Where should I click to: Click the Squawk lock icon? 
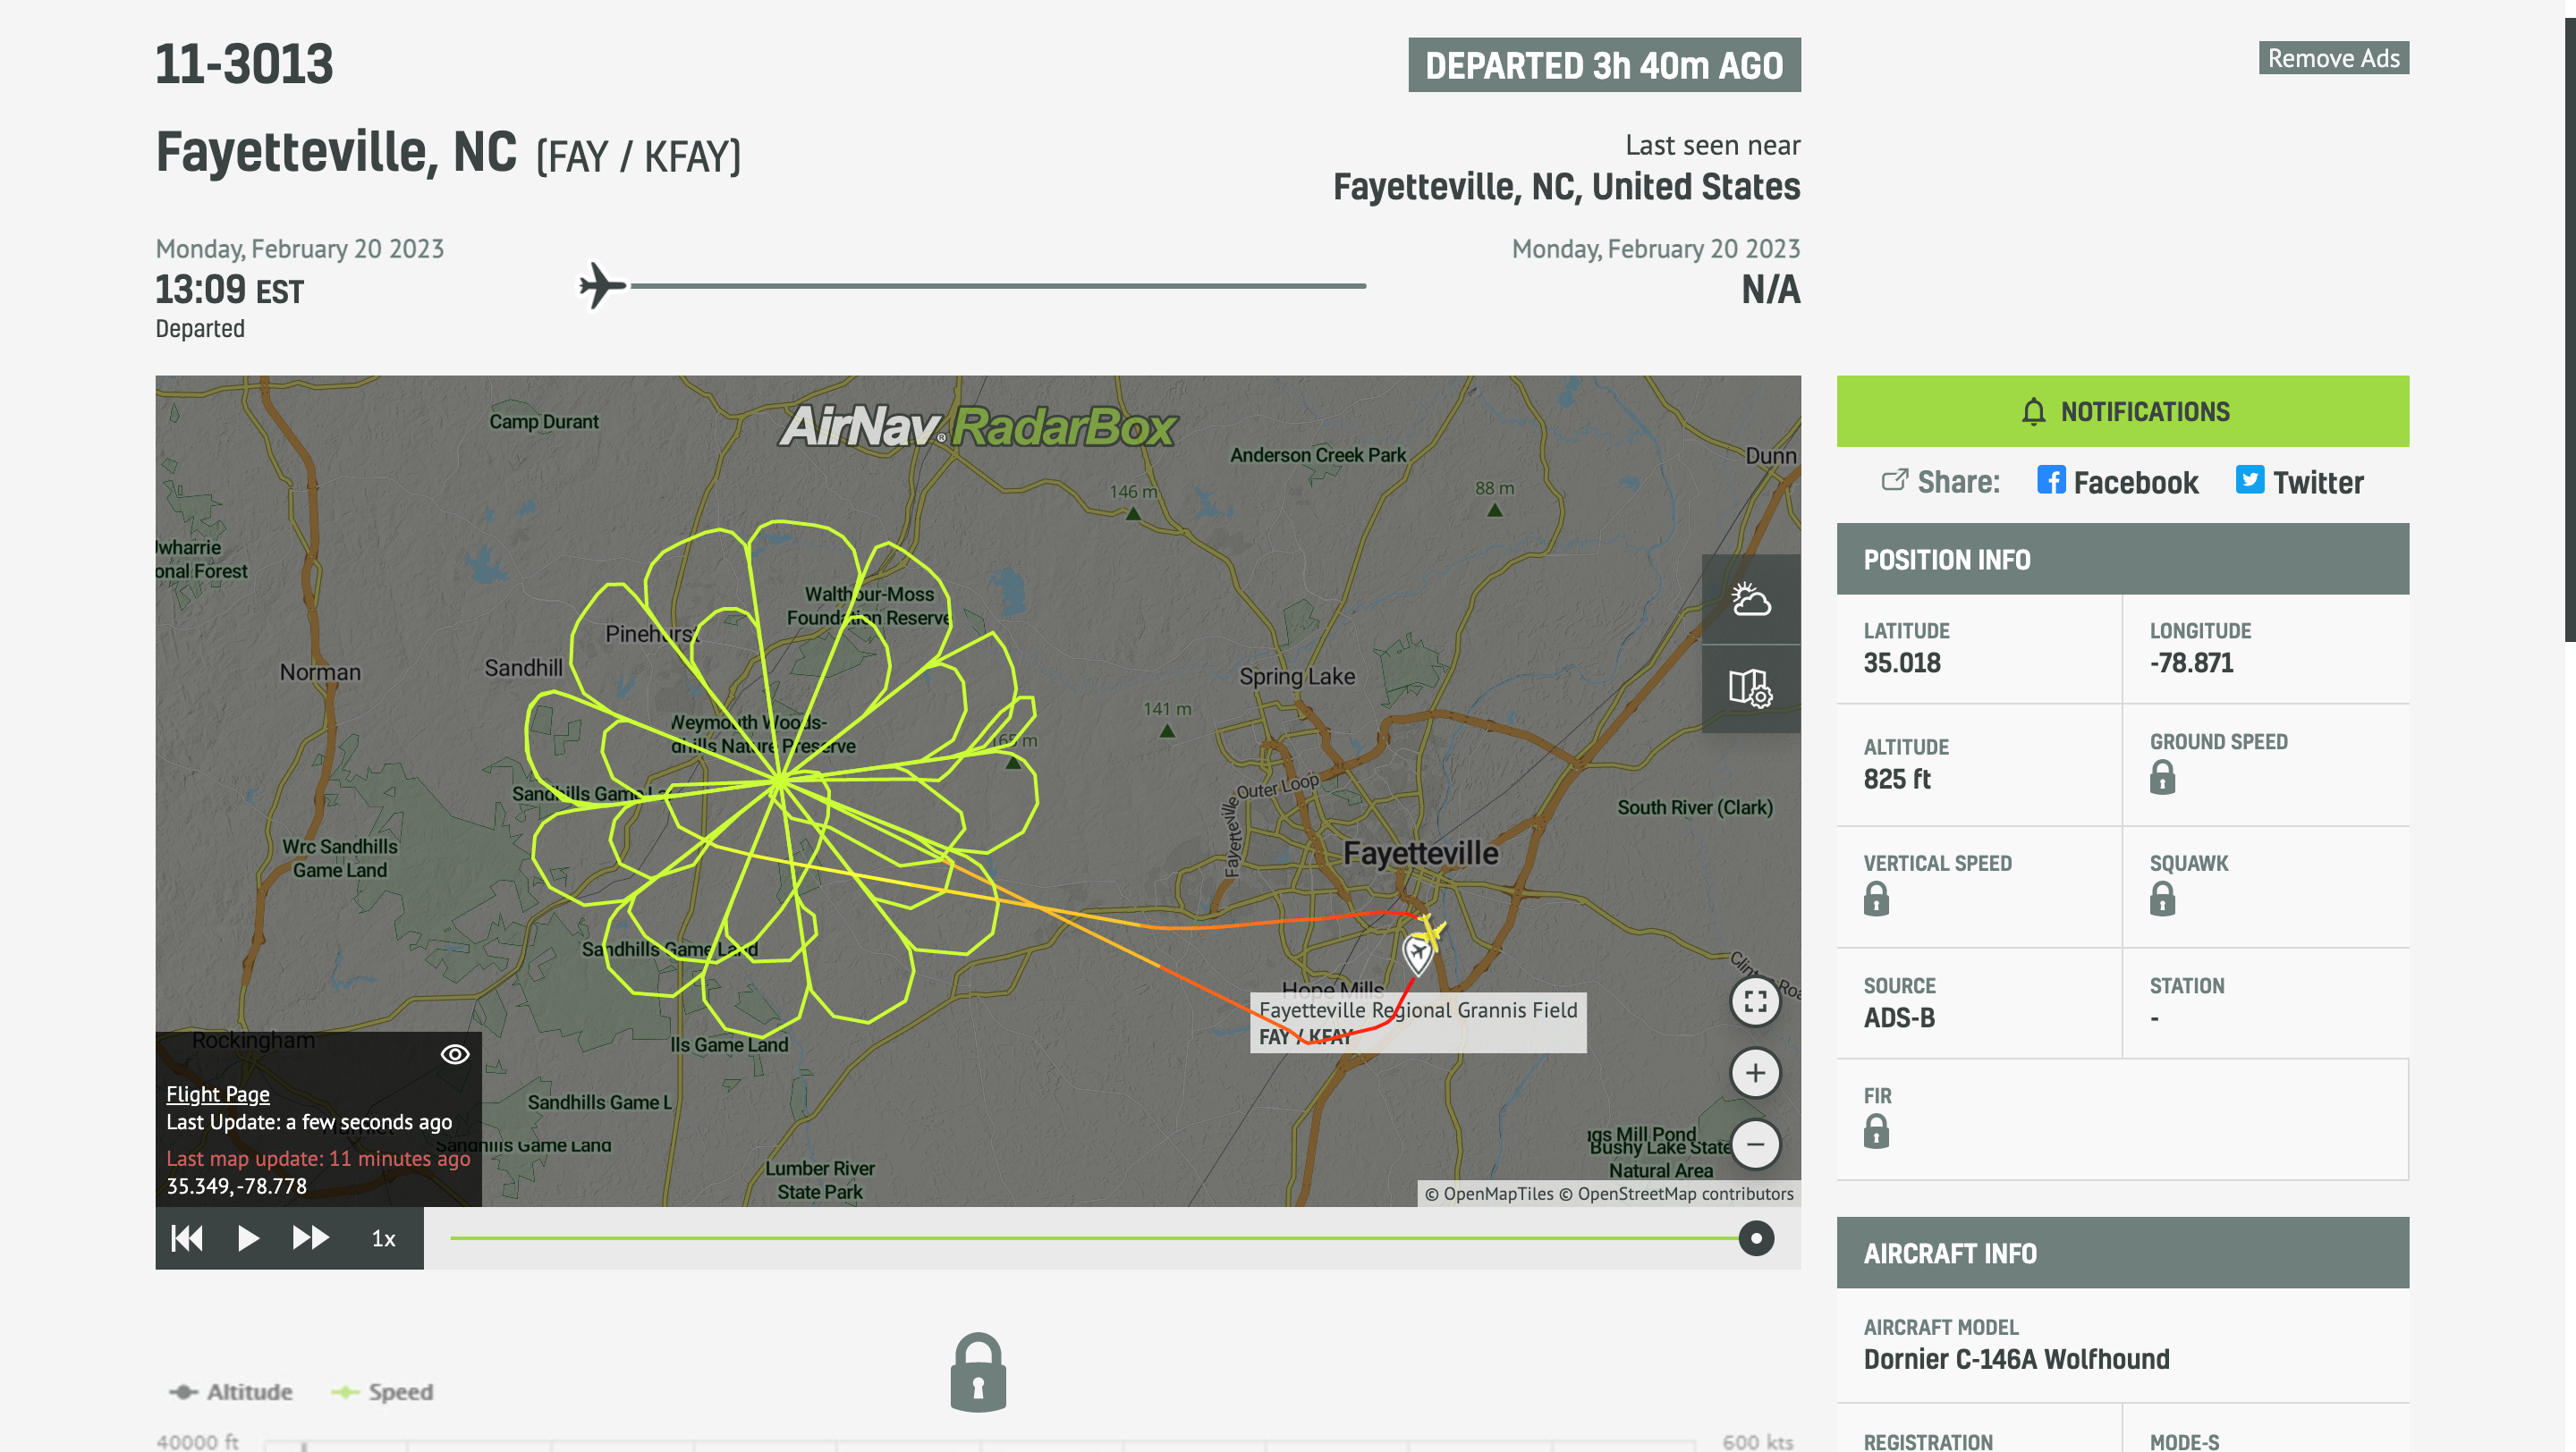tap(2163, 899)
